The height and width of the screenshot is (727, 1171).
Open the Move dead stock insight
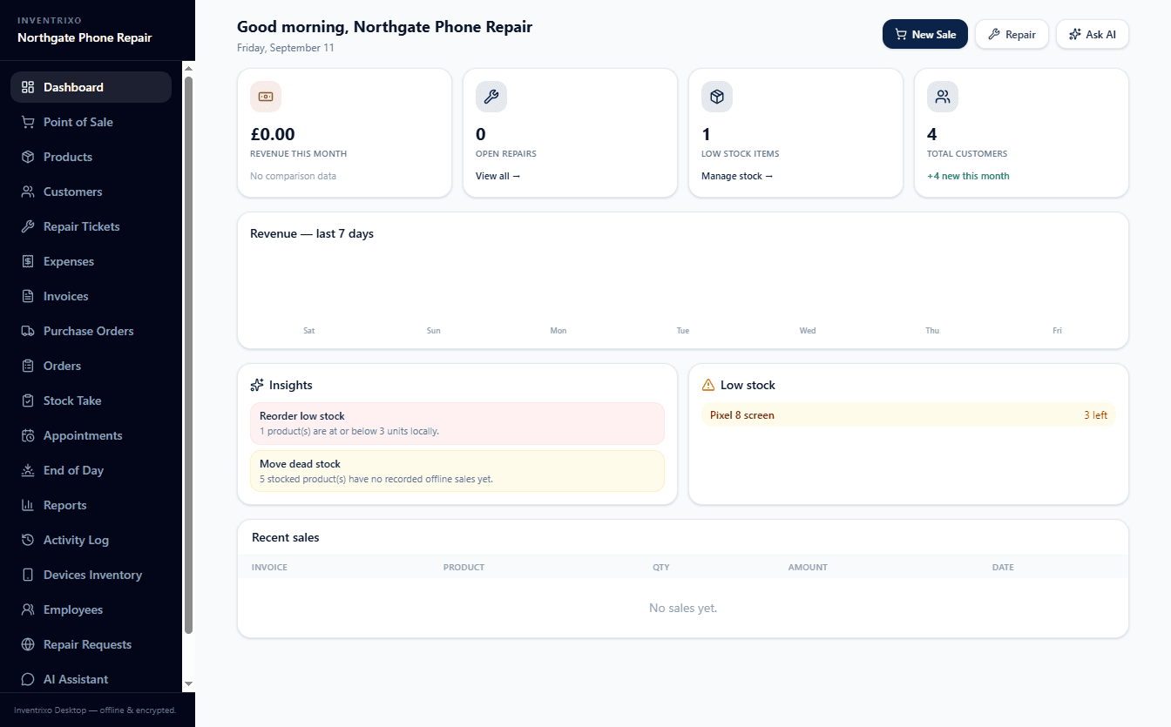pos(457,471)
